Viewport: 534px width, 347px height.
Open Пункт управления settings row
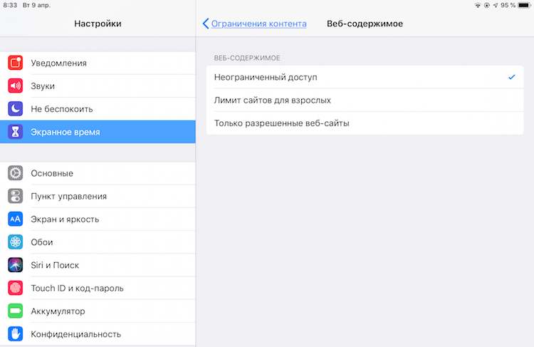coord(98,196)
